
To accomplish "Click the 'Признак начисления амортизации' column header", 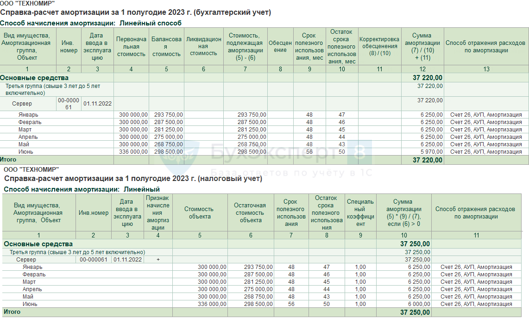I will [158, 213].
